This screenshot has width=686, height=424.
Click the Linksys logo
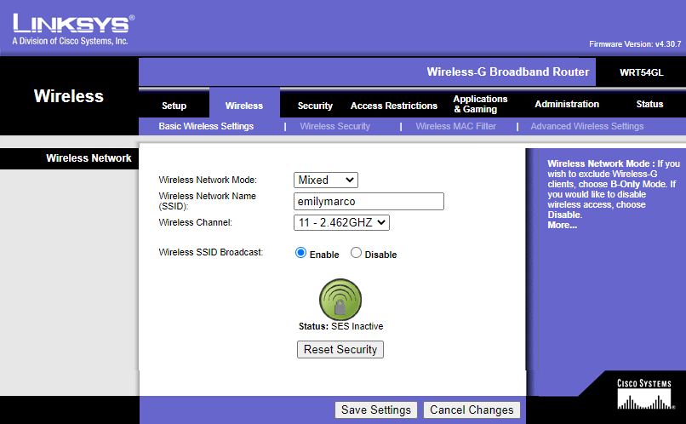(x=73, y=29)
